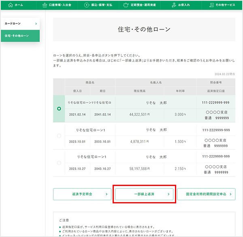Click the balance 44,322,501円

(139, 114)
